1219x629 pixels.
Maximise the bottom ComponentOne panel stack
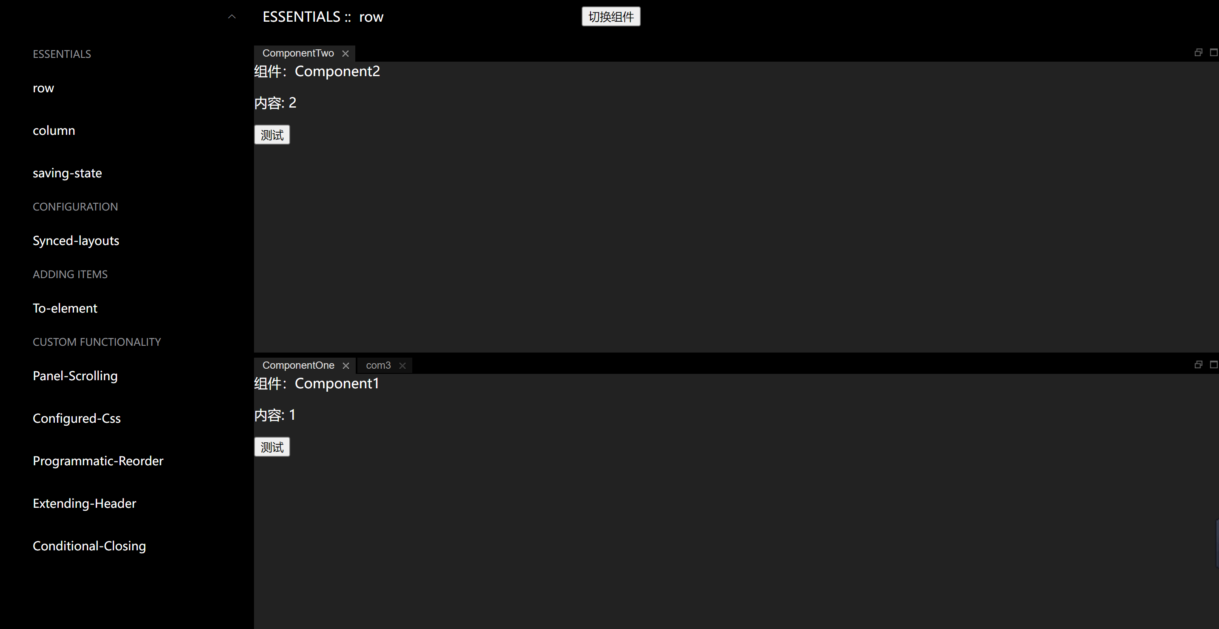(1213, 364)
